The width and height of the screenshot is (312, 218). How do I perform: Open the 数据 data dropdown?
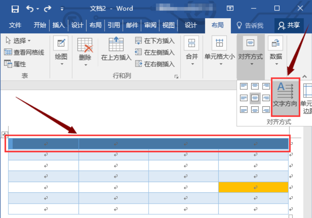point(276,51)
